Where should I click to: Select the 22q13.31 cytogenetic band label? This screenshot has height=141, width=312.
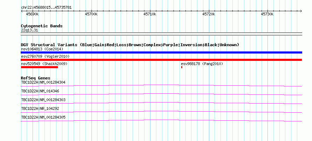click(x=29, y=30)
